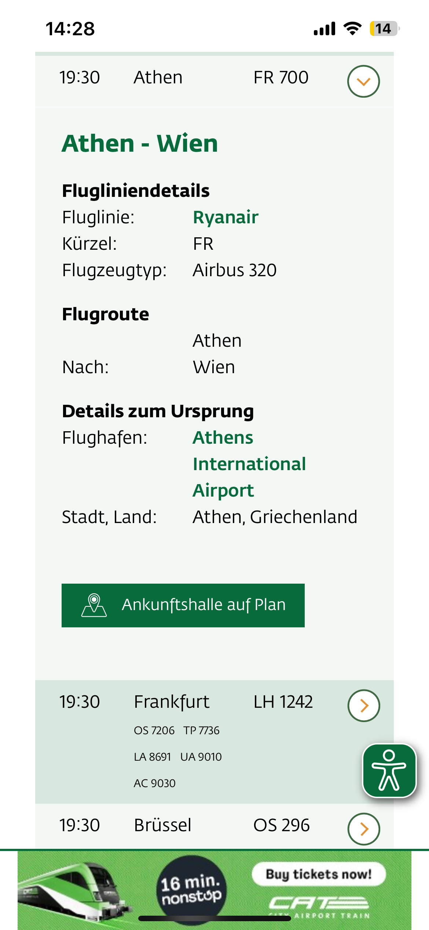Open the Athens International Airport link
429x930 pixels.
tap(249, 464)
